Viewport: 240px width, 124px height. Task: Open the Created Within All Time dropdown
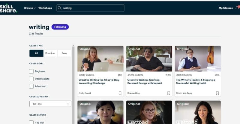click(x=50, y=104)
